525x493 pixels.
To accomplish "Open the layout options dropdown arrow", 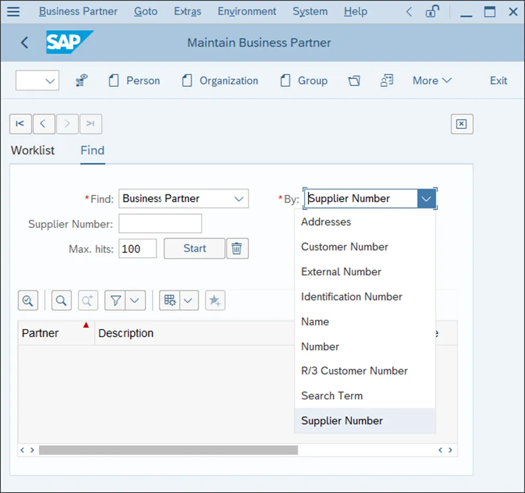I will pos(188,300).
